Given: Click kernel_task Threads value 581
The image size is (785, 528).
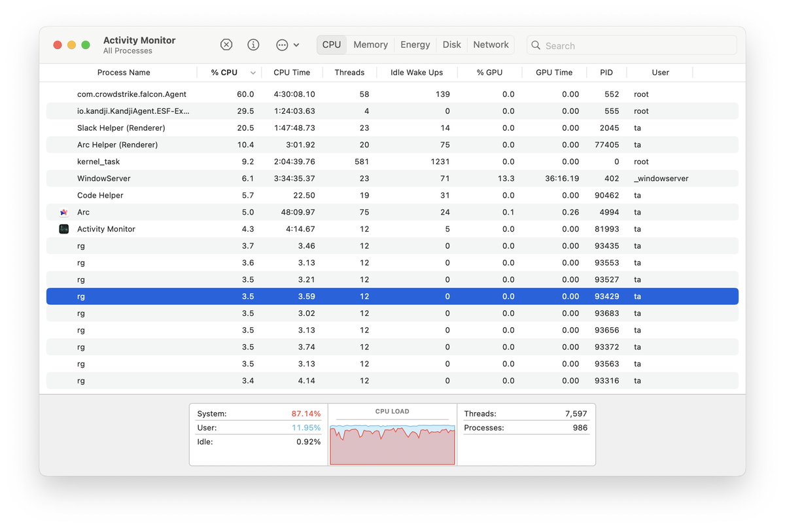Looking at the screenshot, I should [x=362, y=162].
